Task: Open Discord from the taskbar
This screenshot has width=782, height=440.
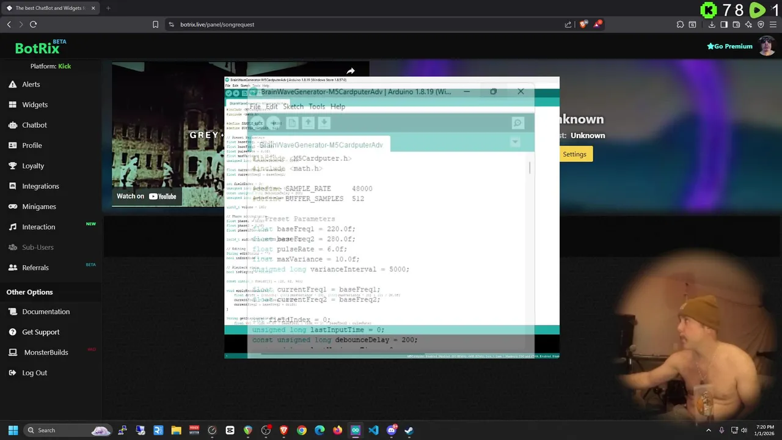Action: [392, 430]
